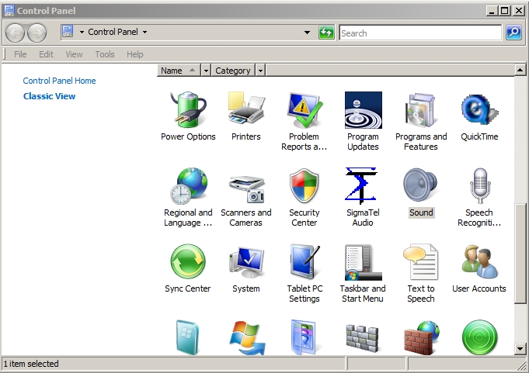The image size is (529, 373).
Task: Open the Sync Center icon
Action: [188, 261]
